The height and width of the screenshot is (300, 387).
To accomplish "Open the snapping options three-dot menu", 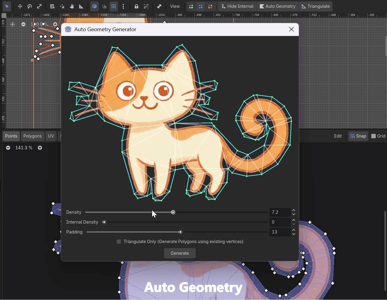I will coord(123,6).
